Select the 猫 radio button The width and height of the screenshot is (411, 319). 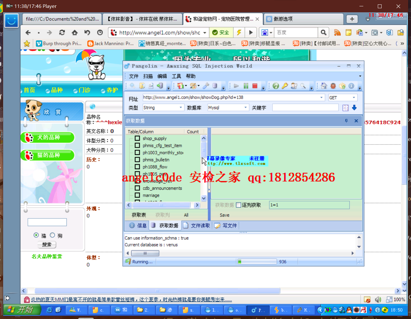[x=36, y=235]
